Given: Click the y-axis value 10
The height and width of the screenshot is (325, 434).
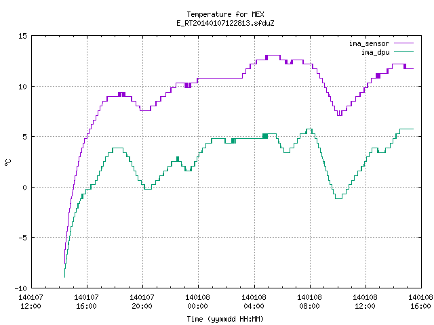Looking at the screenshot, I should pyautogui.click(x=22, y=87).
